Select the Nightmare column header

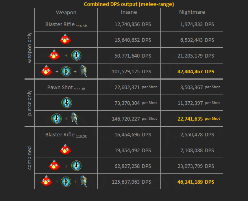(x=192, y=12)
